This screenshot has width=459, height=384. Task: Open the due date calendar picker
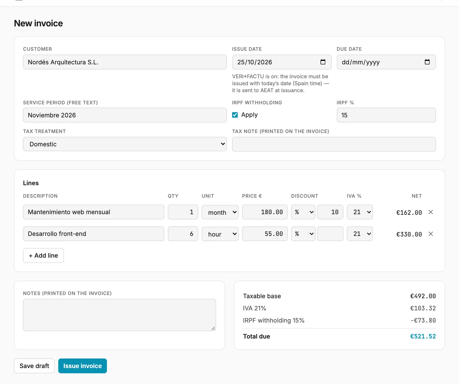tap(427, 62)
